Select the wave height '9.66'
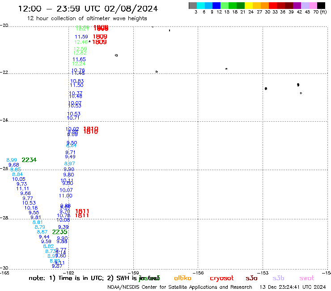 [x=25, y=193]
